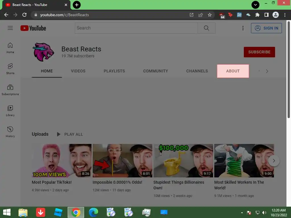Open the Windows Start menu
Screen dimensions: 291x218
coord(7,212)
